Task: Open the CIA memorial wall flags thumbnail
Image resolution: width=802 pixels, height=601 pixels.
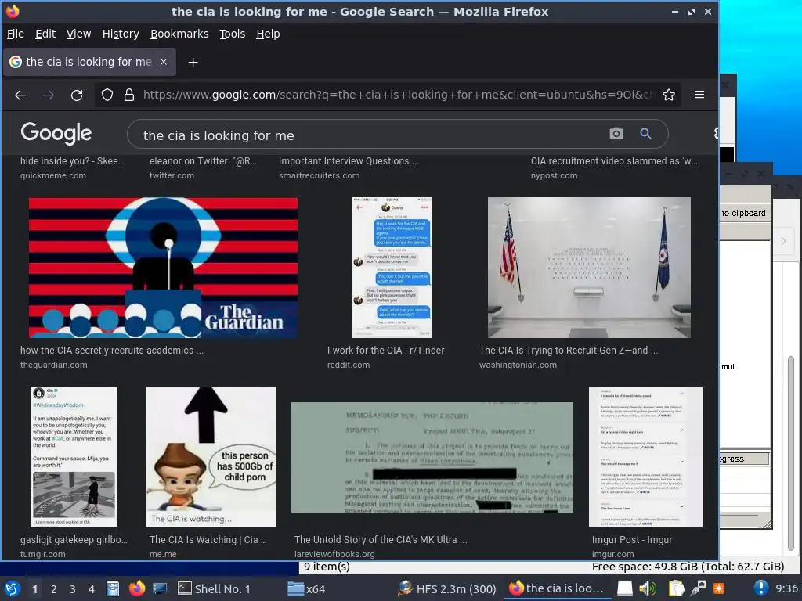Action: coord(589,268)
